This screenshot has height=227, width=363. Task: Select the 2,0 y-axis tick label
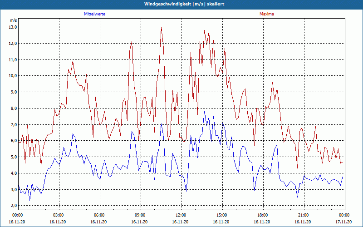[x=14, y=206]
